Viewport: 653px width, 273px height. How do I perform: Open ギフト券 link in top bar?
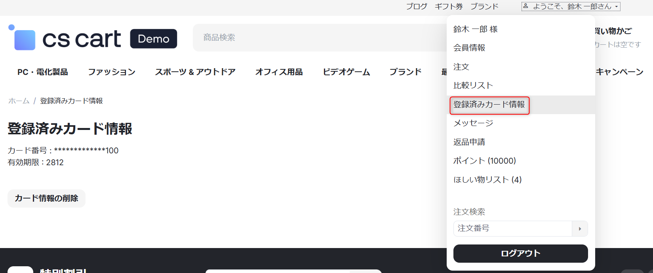(x=449, y=7)
